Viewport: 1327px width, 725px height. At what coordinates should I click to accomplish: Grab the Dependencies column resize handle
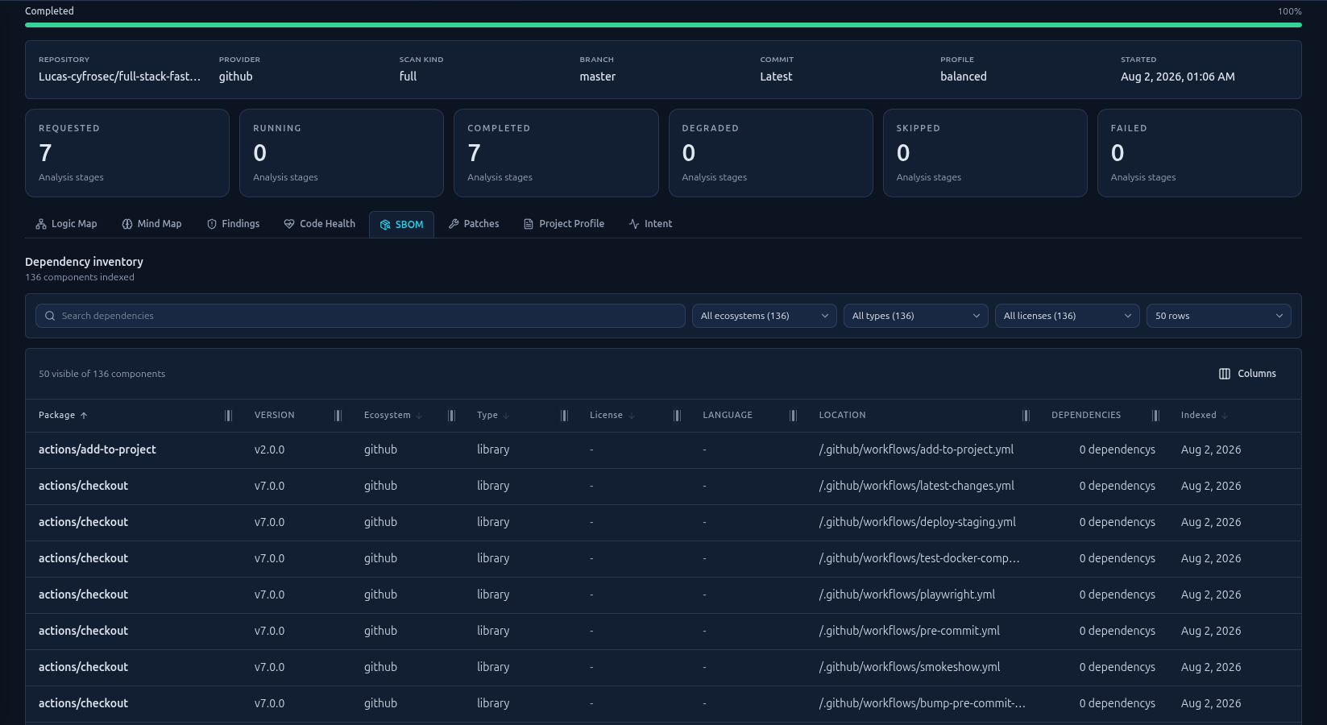click(x=1156, y=416)
